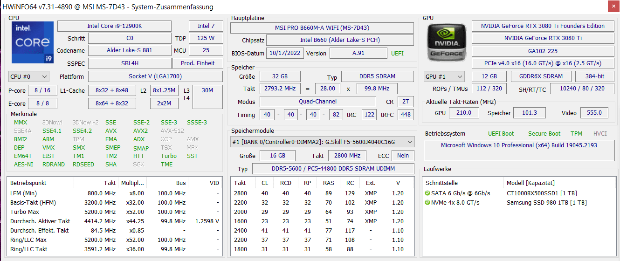Select the Ring/LLC Takt row

[x=115, y=249]
